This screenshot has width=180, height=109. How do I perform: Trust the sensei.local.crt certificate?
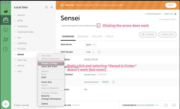(105, 82)
